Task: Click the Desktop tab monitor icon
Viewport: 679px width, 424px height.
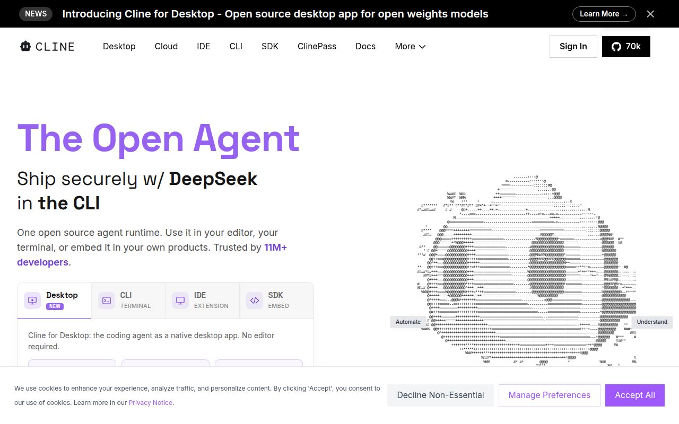Action: click(x=32, y=301)
